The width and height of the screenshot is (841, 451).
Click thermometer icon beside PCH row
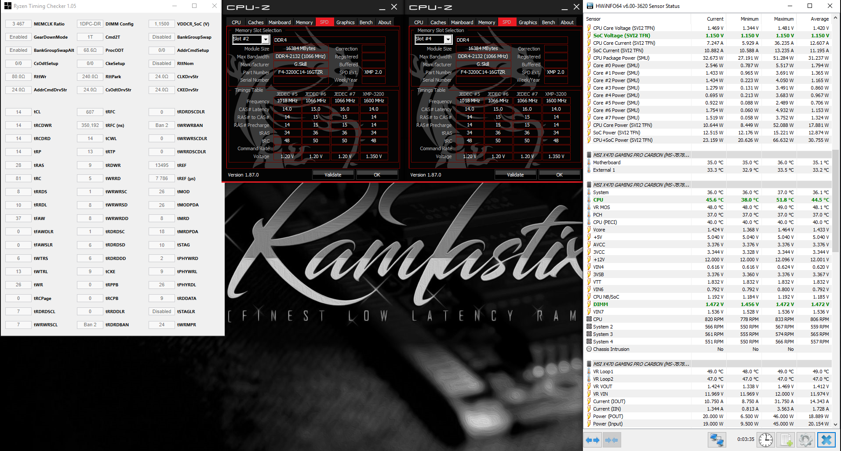click(x=589, y=215)
